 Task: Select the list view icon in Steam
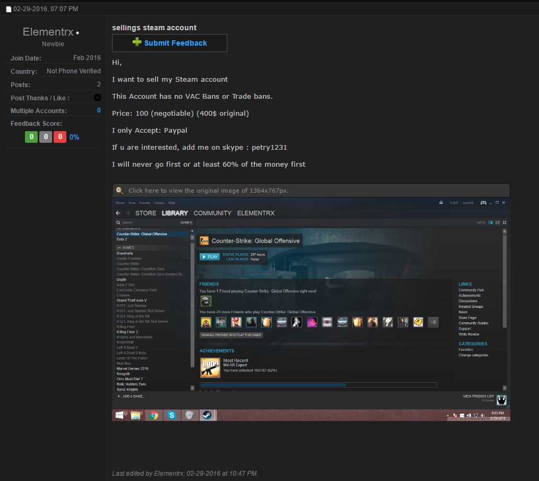498,222
